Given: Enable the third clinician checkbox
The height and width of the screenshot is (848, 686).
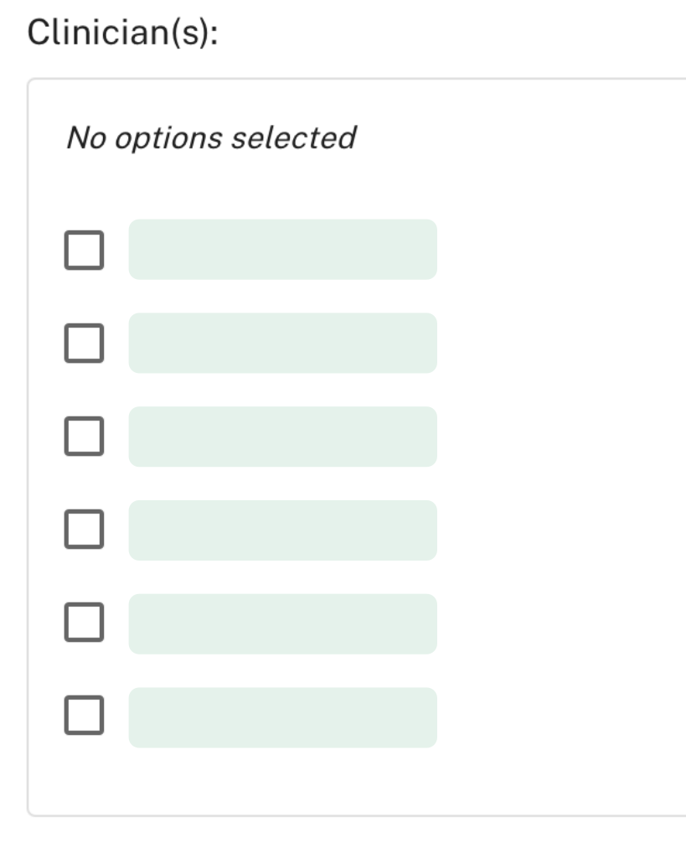Looking at the screenshot, I should (x=85, y=437).
